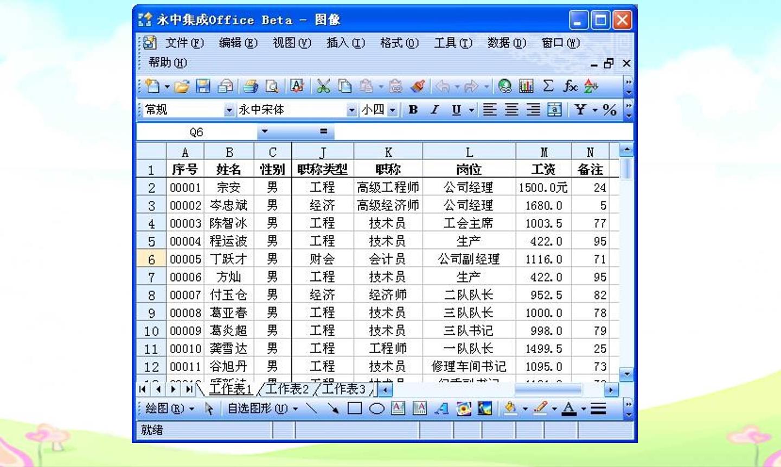Expand the font name dropdown 永中宋体
The image size is (781, 467).
(351, 110)
